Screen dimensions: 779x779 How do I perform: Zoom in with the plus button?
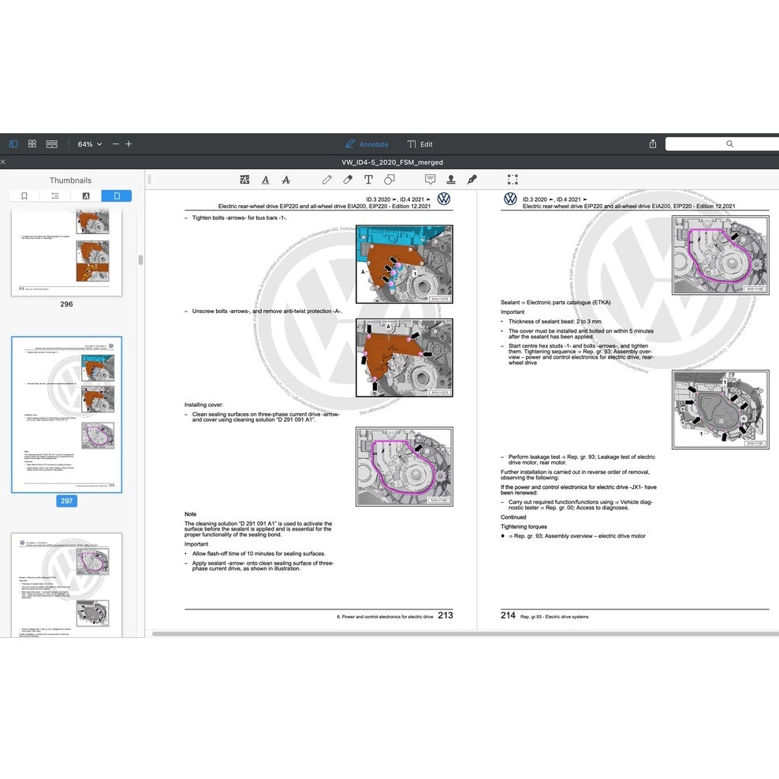coord(129,144)
